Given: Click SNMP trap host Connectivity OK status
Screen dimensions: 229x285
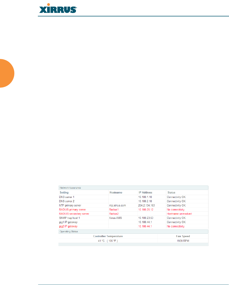Looking at the screenshot, I should click(x=176, y=218).
